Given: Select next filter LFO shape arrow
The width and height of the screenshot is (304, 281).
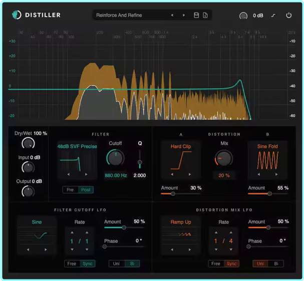Looking at the screenshot, I should pos(46,249).
